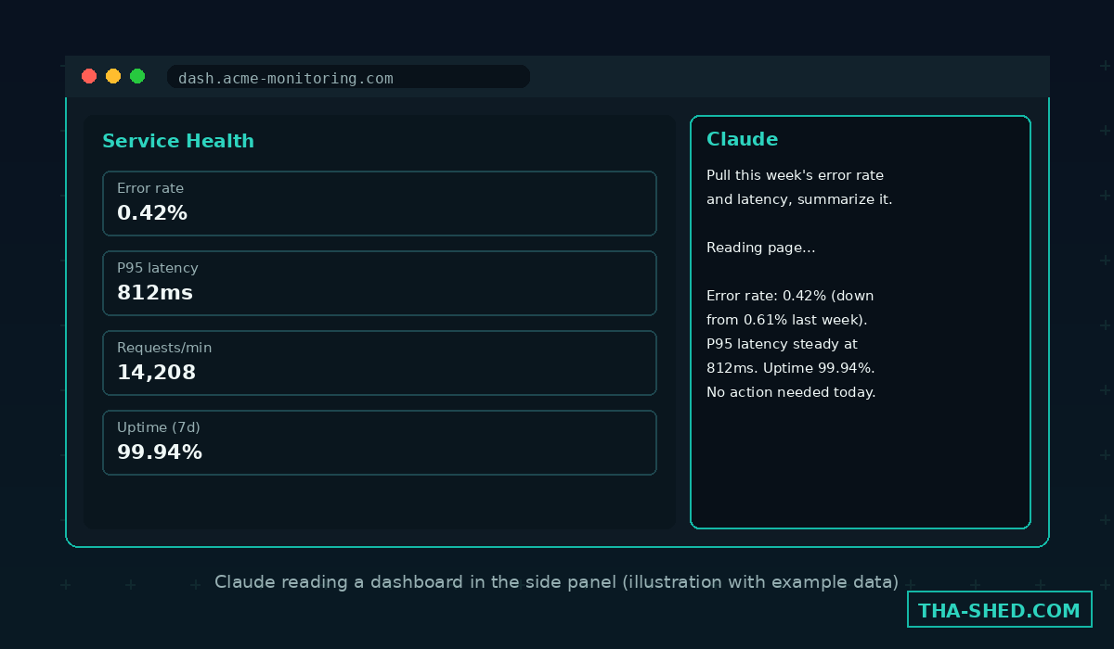Focus the dash.acme-monitoring.com address bar
Image resolution: width=1114 pixels, height=649 pixels.
(348, 77)
